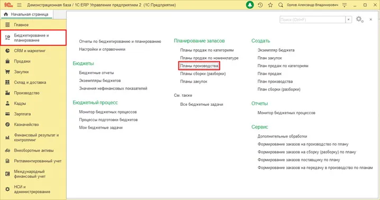
Task: Open Формирование заказов на сборку (разборку) по плану
Action: coord(307,152)
